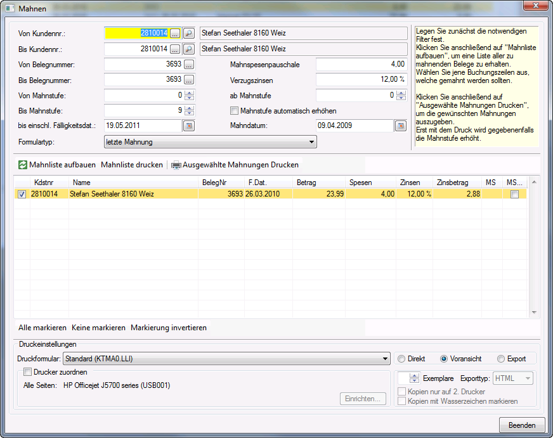Uncheck row checkbox for customer 2810014
This screenshot has width=553, height=438.
click(22, 195)
